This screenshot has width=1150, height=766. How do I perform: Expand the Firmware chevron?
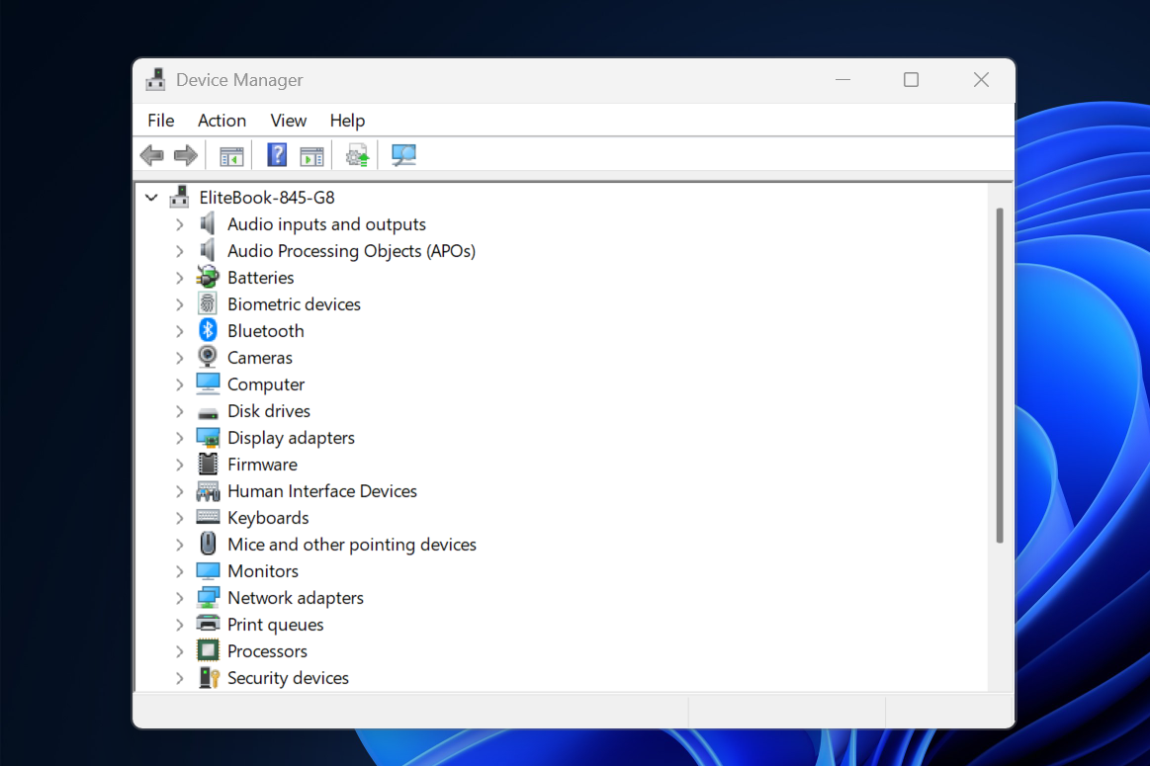[x=180, y=465]
